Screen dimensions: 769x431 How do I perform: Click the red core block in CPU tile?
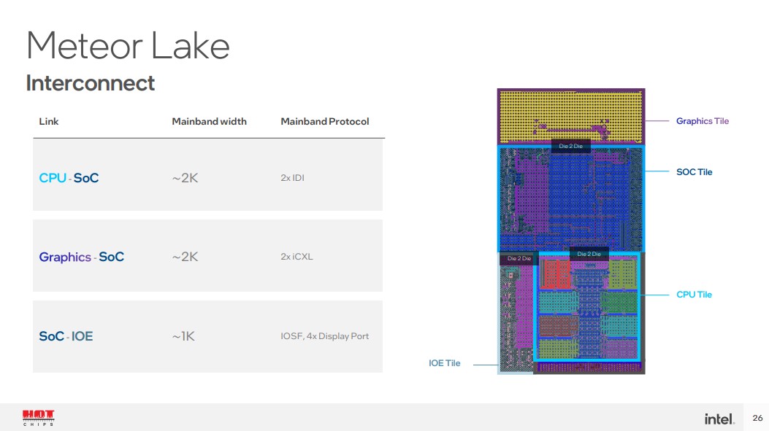click(556, 274)
